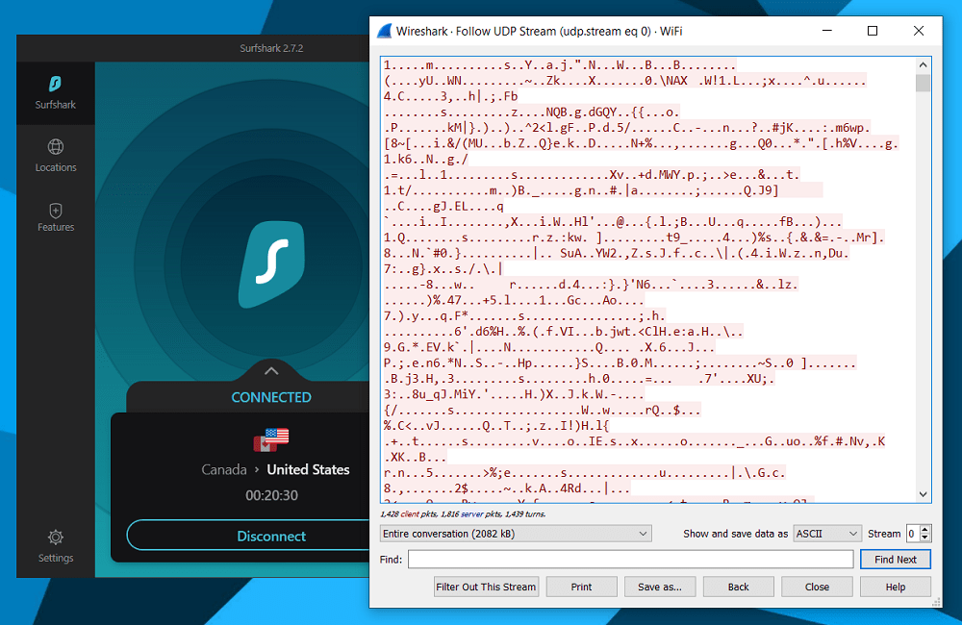Viewport: 962px width, 625px height.
Task: Minimize the Wireshark window
Action: pos(827,31)
